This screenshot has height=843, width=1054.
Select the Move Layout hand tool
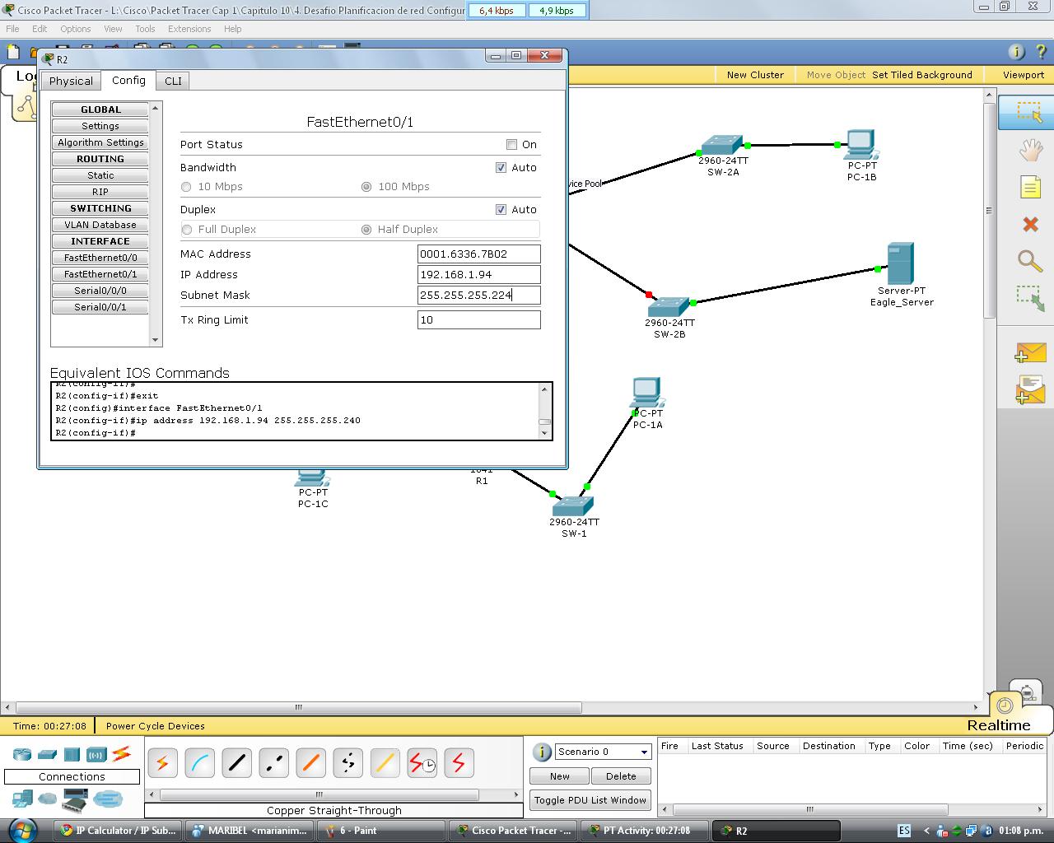[1030, 150]
